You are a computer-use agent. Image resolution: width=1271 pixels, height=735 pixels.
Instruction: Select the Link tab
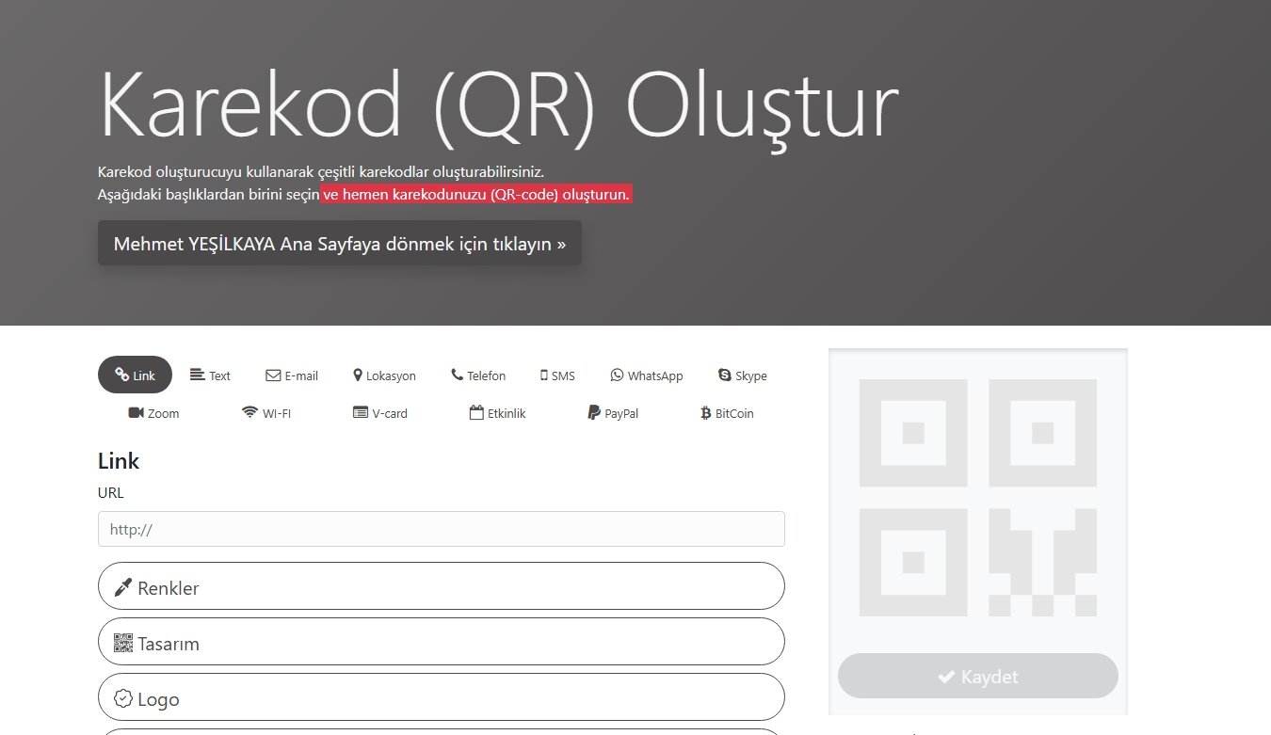[x=135, y=375]
